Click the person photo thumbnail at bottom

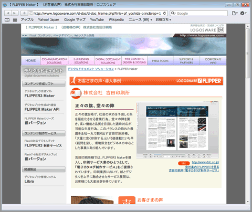pos(92,200)
